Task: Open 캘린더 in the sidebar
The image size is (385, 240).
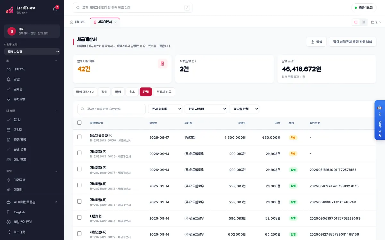Action: pyautogui.click(x=32, y=129)
